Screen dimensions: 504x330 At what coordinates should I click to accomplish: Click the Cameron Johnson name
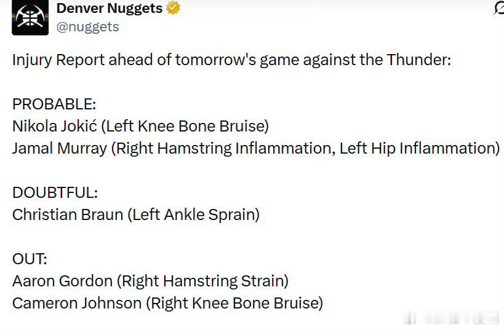click(x=78, y=304)
